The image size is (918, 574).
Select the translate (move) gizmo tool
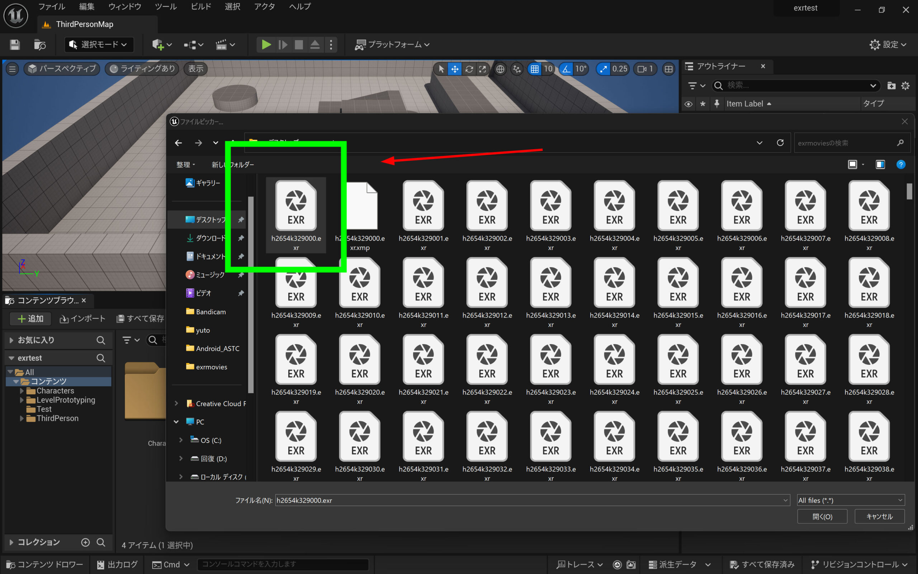[x=454, y=69]
